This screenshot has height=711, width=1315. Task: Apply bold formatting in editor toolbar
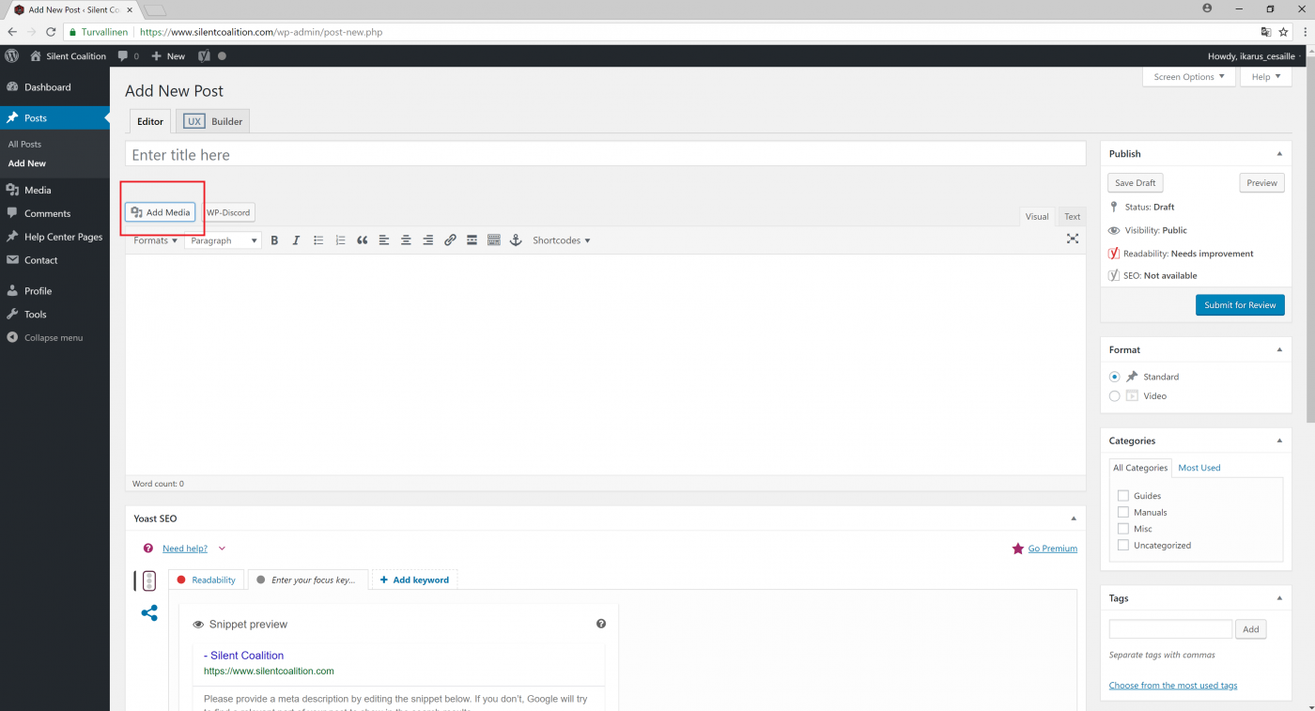click(x=274, y=240)
